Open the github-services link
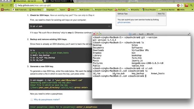194x109 pixels. click(124, 22)
